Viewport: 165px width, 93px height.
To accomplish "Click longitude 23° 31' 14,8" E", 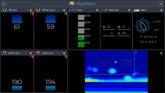I will 148,42.
